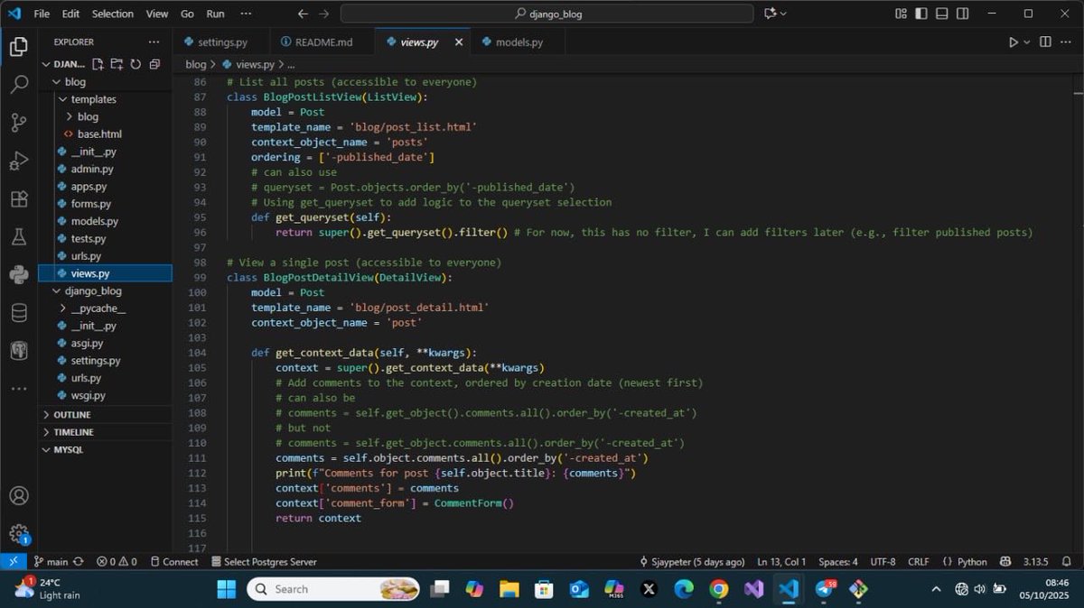Screen dimensions: 1084x608
Task: Open the File menu
Action: (42, 14)
